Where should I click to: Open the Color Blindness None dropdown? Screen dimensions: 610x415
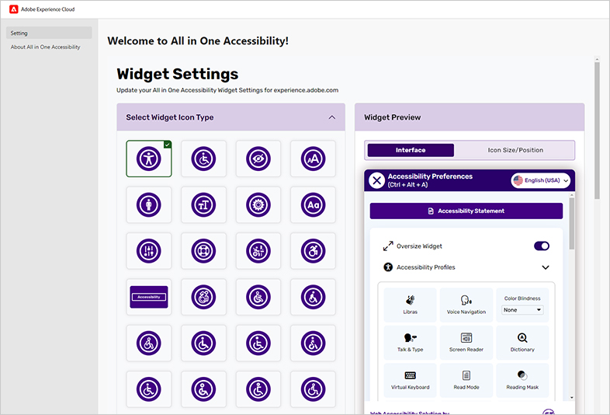click(522, 310)
